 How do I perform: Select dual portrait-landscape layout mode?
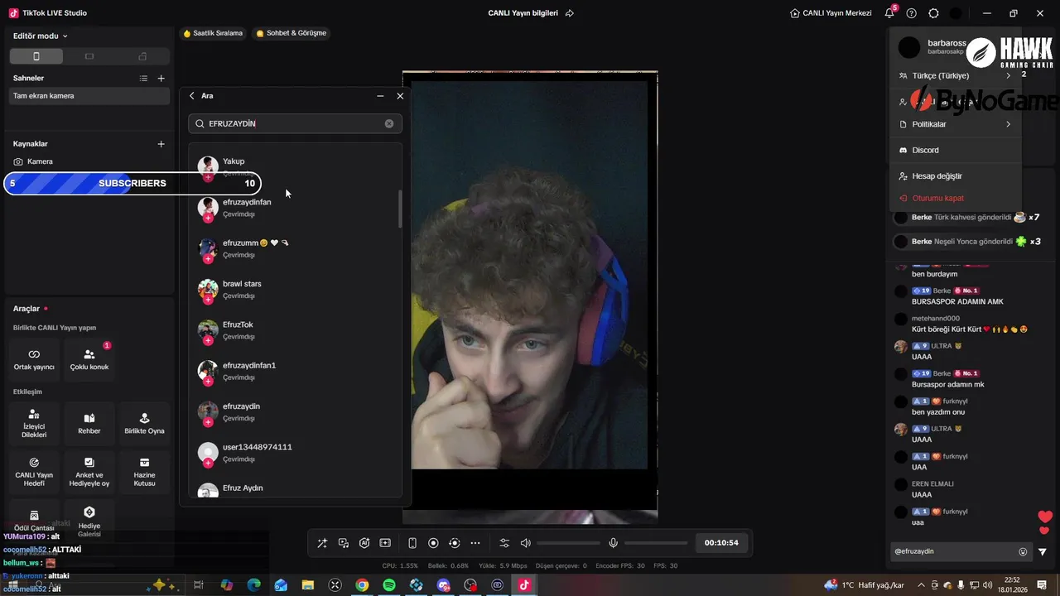(142, 56)
